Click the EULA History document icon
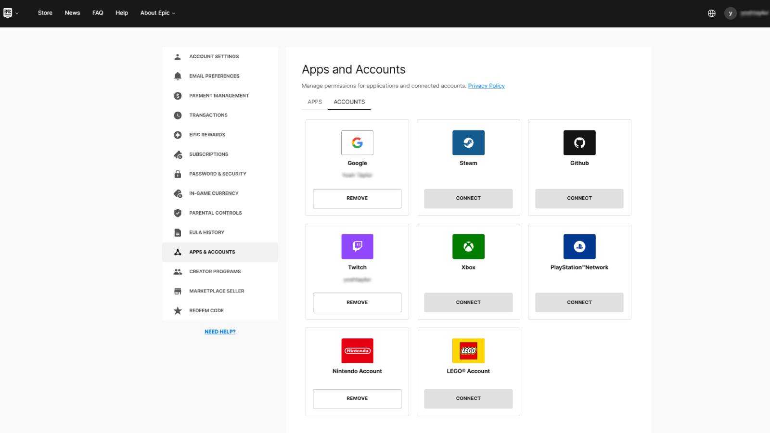The height and width of the screenshot is (433, 770). pos(178,232)
